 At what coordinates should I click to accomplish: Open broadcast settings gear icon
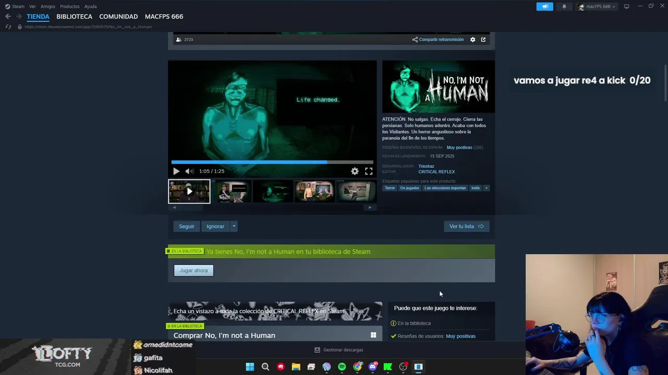473,40
